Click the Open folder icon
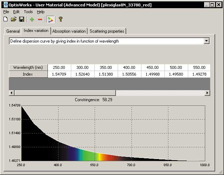 pos(13,19)
